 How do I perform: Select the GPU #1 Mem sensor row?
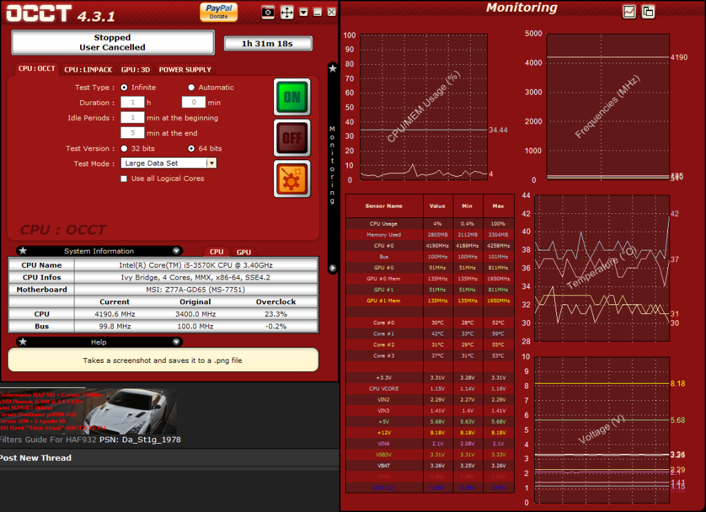point(430,300)
